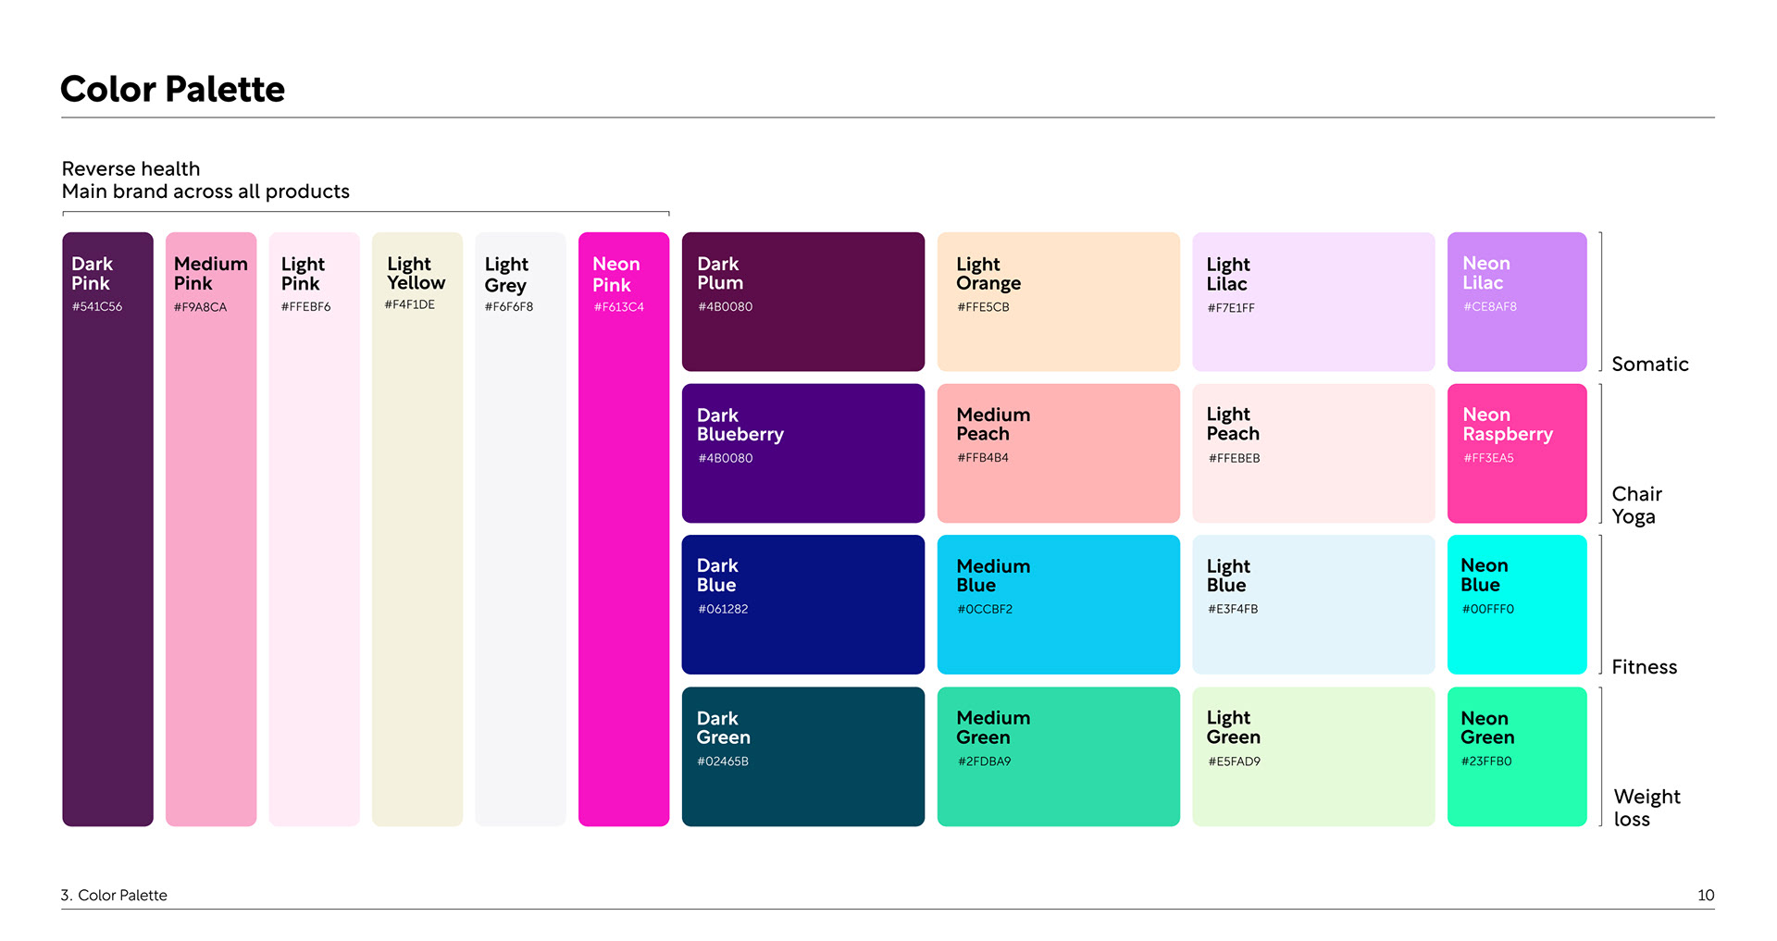The height and width of the screenshot is (941, 1777).
Task: Click the hex code #2FDBA9
Action: click(984, 761)
